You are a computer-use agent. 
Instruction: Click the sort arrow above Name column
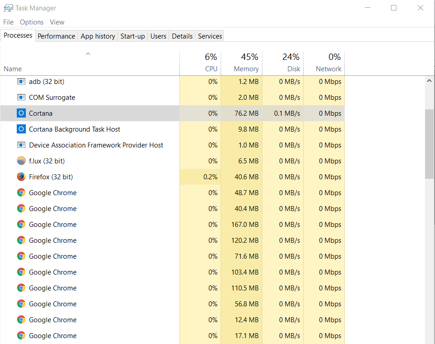tap(88, 54)
